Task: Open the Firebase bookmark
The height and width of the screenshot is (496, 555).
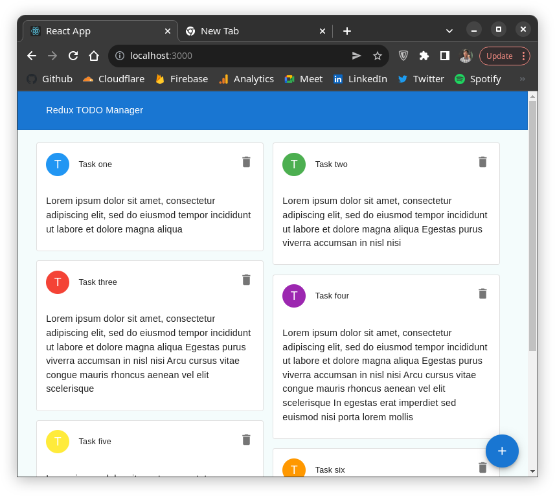Action: [181, 79]
